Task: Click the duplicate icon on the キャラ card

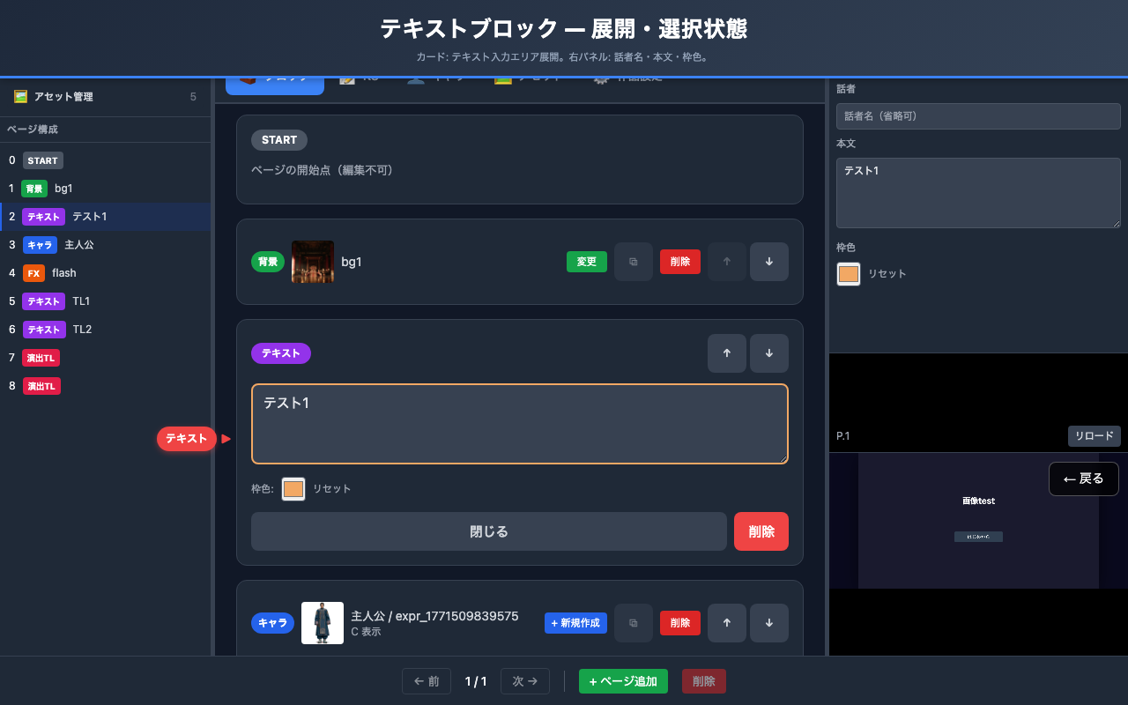Action: (x=634, y=623)
